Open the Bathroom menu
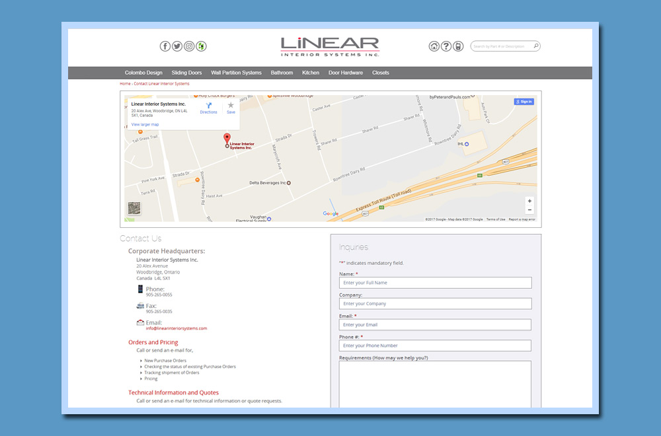The width and height of the screenshot is (661, 436). [282, 73]
